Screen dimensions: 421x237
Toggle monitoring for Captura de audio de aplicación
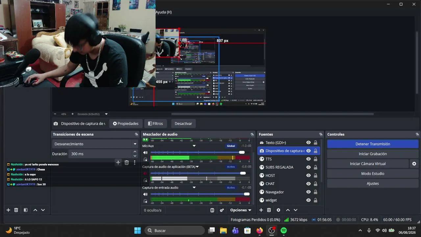click(x=145, y=180)
